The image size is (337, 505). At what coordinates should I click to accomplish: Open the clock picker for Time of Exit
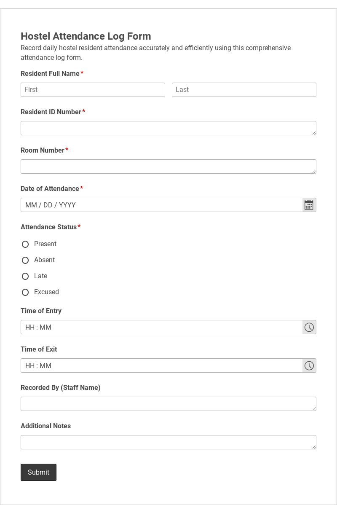[x=309, y=365]
